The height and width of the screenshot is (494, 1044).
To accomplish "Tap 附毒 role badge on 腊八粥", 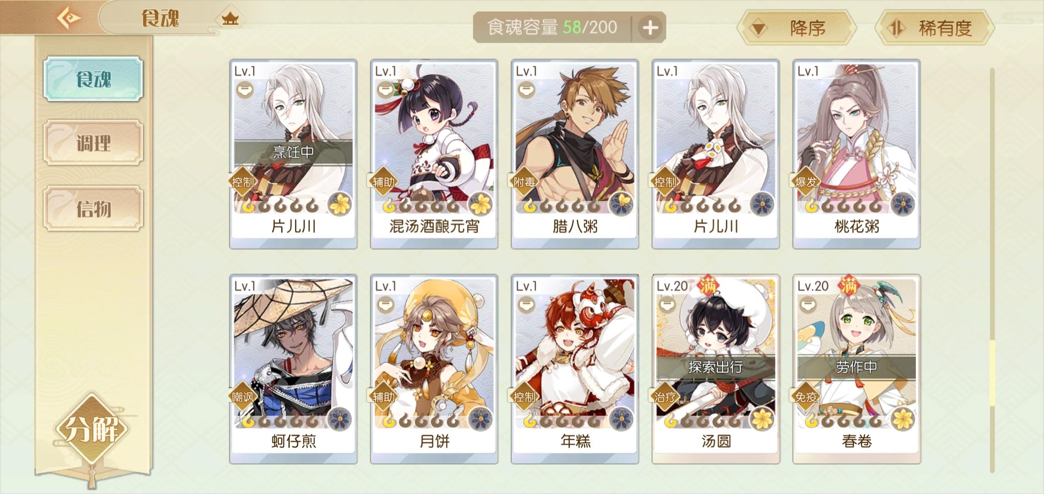I will pyautogui.click(x=523, y=182).
